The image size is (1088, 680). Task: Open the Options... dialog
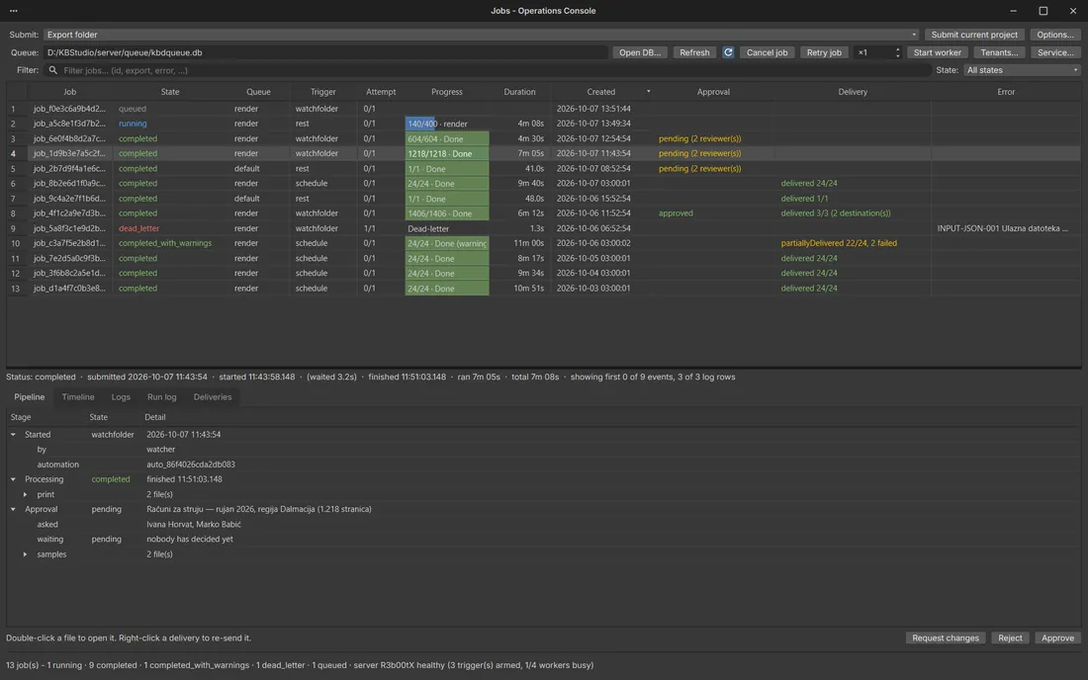(x=1054, y=35)
